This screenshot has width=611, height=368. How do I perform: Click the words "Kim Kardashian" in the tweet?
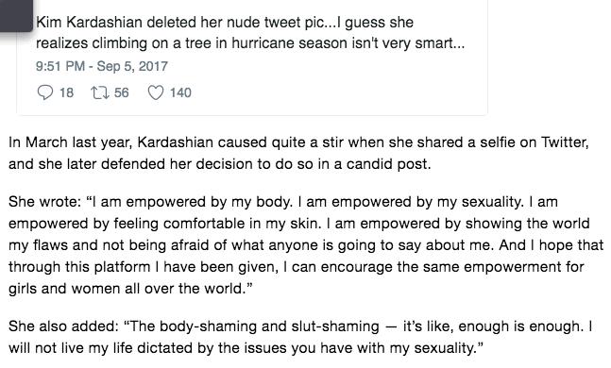coord(89,23)
